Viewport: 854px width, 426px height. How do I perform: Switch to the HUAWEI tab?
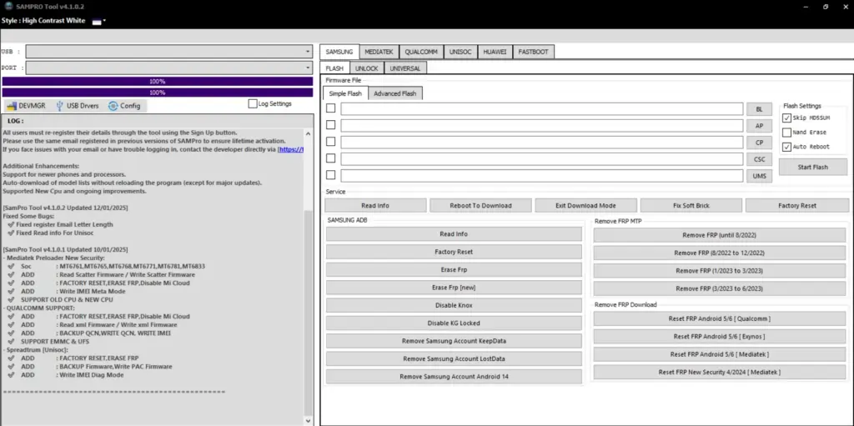[495, 52]
